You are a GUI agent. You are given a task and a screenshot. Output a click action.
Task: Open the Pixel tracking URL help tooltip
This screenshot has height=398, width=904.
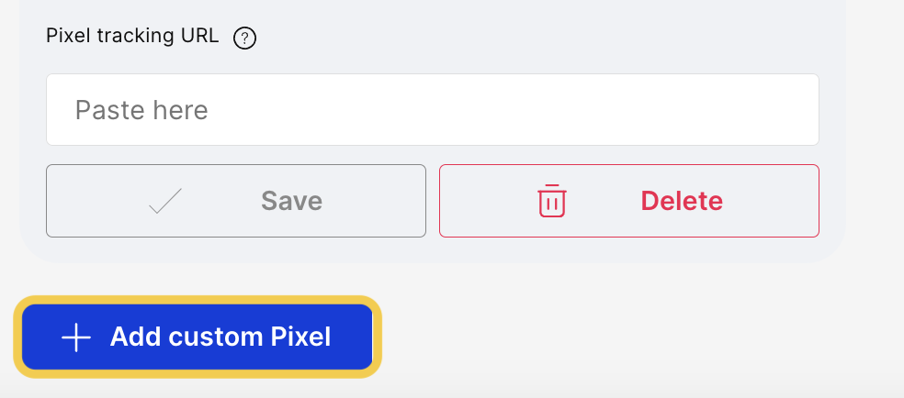coord(244,39)
